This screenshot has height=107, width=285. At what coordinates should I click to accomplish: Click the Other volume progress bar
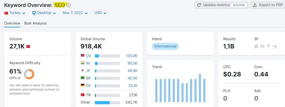(107, 103)
